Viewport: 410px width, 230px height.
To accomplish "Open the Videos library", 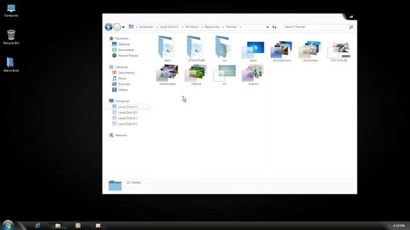I will (123, 90).
